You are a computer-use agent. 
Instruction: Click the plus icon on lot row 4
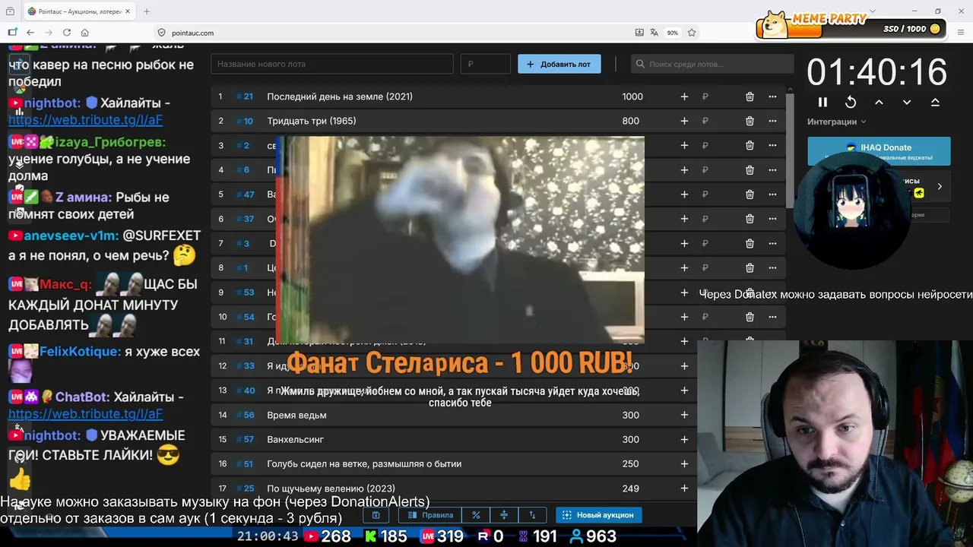684,170
